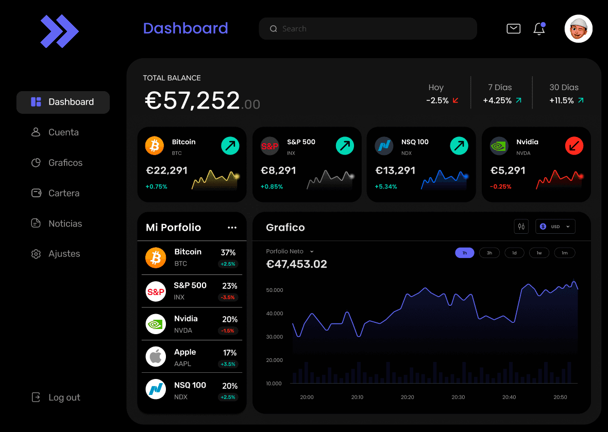Screen dimensions: 608x432
Task: Expand the Porfolio Neto dropdown
Action: pos(289,251)
